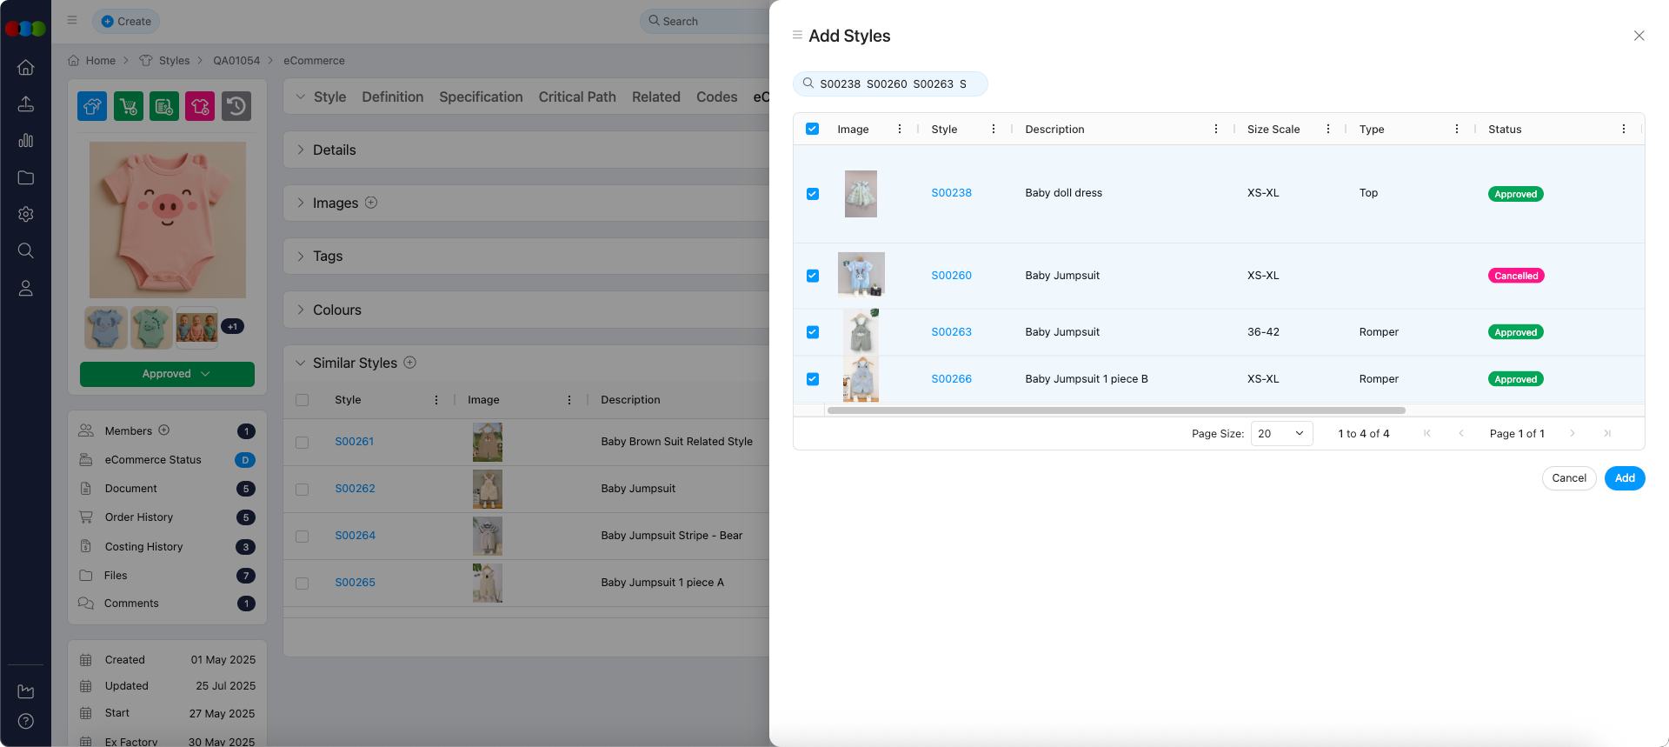Uncheck the S00238 row checkbox
Viewport: 1669px width, 747px height.
(x=813, y=194)
